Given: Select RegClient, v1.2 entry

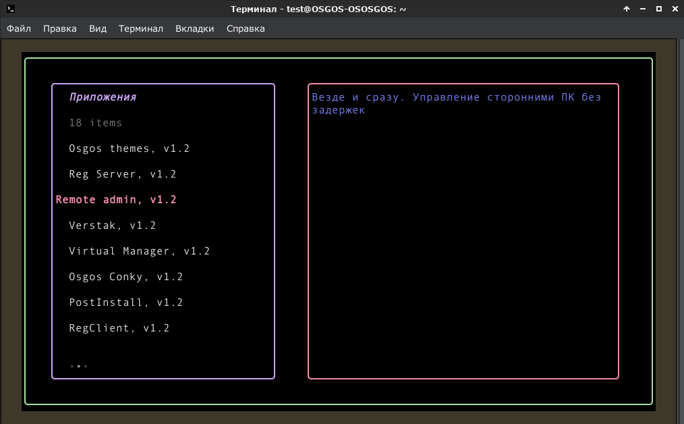Looking at the screenshot, I should pyautogui.click(x=119, y=328).
